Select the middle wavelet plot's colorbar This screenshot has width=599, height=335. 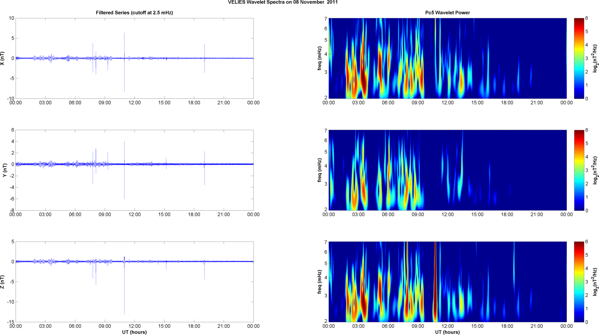578,170
